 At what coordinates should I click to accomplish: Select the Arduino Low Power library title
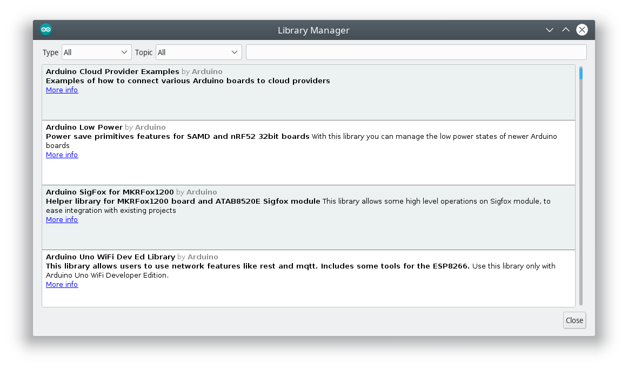pos(84,128)
